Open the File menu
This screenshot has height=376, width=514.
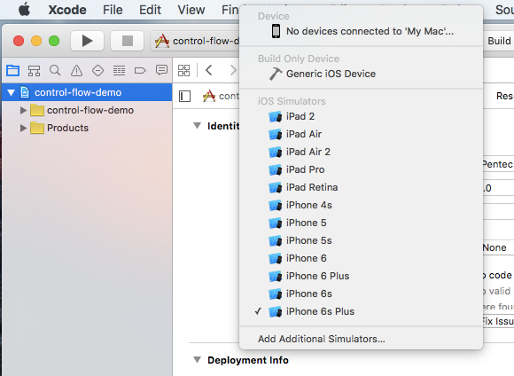pos(113,10)
